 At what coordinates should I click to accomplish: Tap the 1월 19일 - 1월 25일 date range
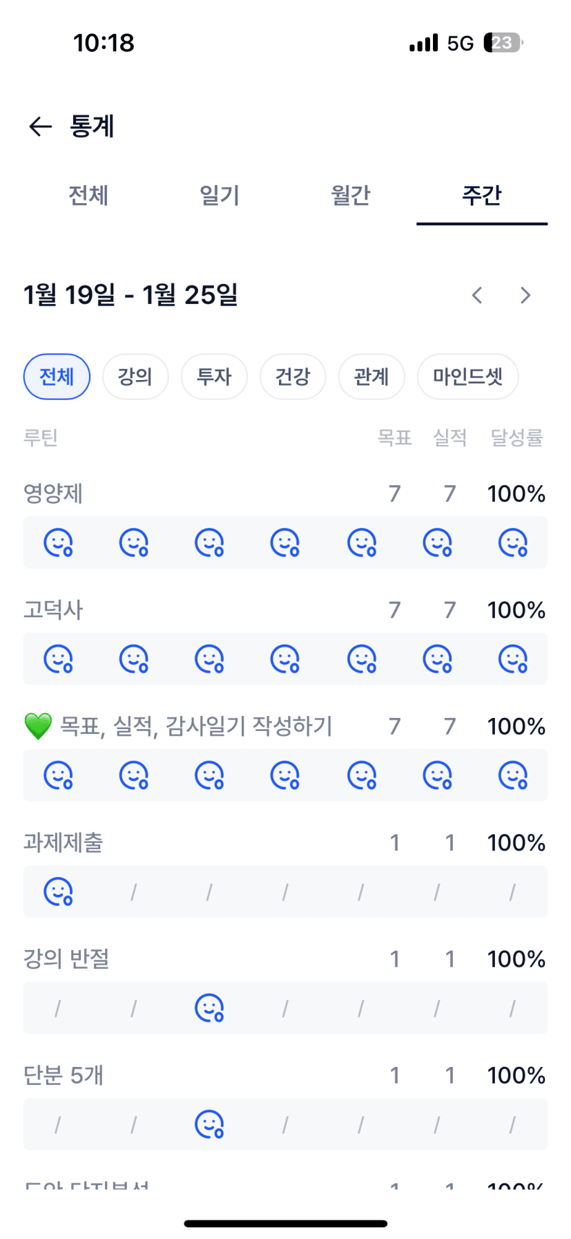coord(130,295)
